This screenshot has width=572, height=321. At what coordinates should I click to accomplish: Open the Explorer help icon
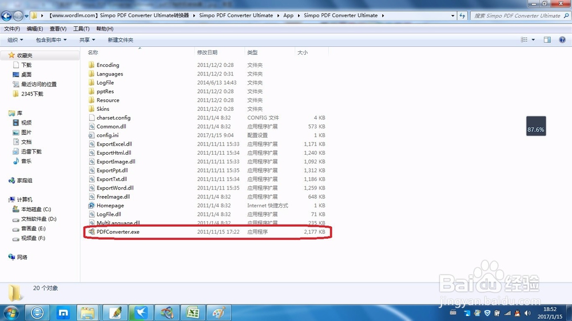tap(562, 40)
